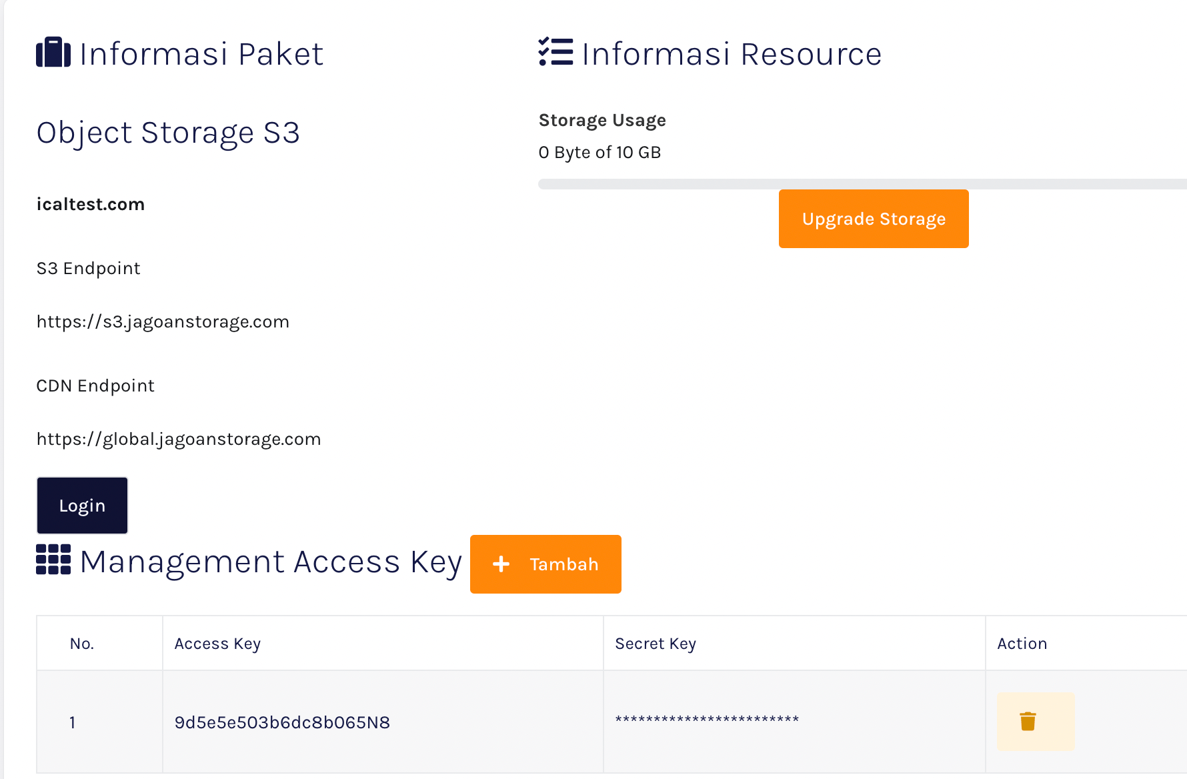1187x779 pixels.
Task: Click the grid icon beside Management Access Key
Action: [53, 560]
